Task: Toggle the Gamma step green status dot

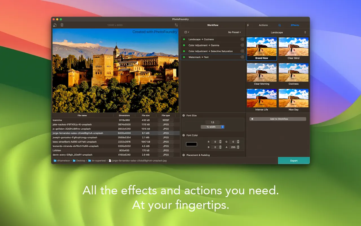Action: tap(184, 45)
